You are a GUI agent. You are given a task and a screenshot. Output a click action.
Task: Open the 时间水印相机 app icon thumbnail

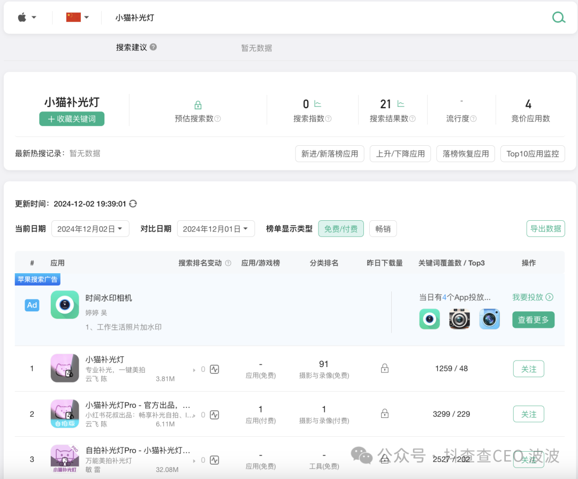[64, 305]
